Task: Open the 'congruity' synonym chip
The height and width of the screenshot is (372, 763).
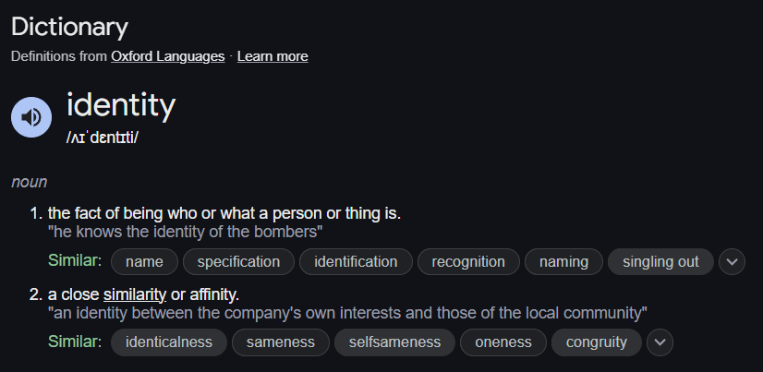Action: tap(597, 342)
